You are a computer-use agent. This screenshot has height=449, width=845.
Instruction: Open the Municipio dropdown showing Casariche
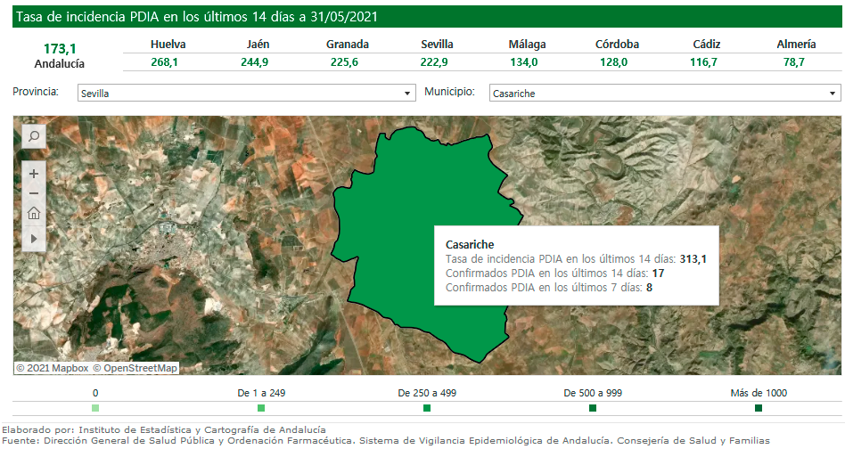pos(664,93)
